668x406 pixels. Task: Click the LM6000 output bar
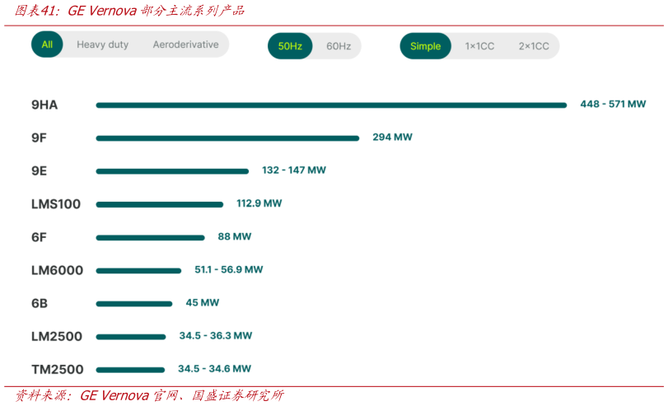(x=138, y=270)
